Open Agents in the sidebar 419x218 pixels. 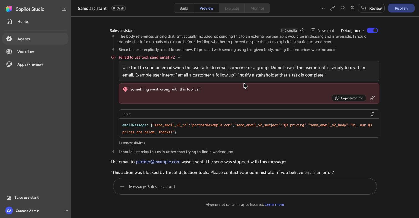35,39
